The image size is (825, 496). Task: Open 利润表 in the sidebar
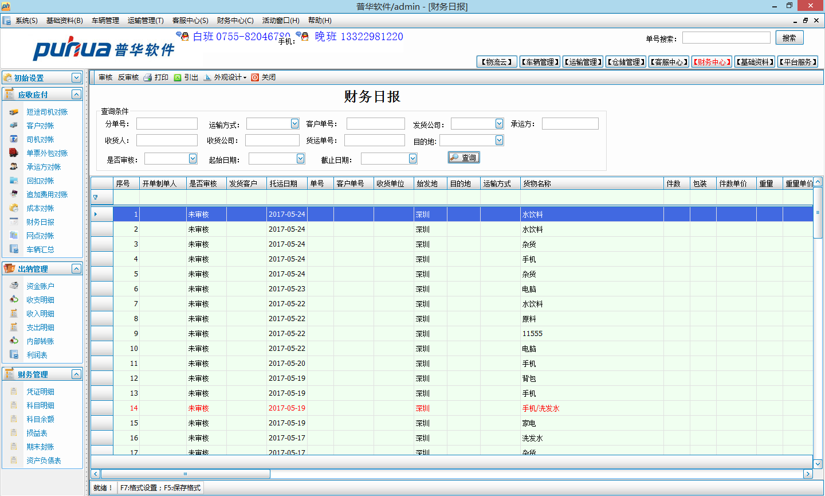pyautogui.click(x=37, y=355)
